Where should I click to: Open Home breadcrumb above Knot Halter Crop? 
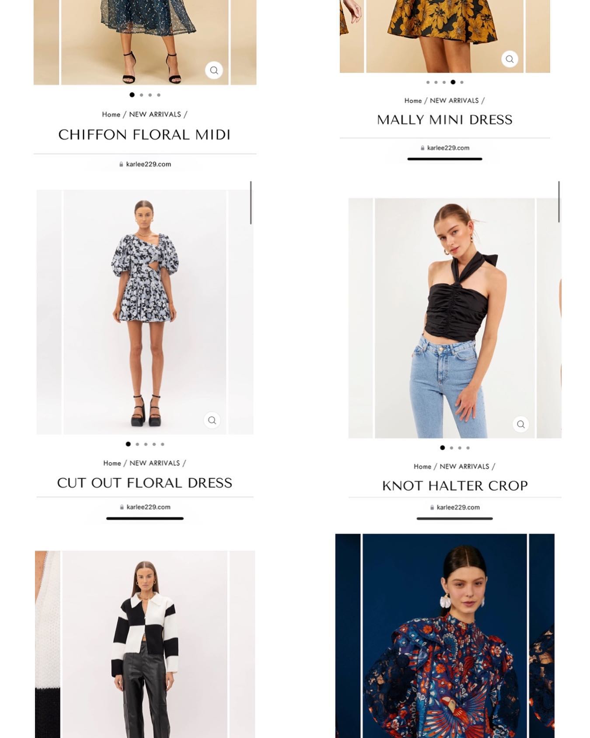(422, 467)
